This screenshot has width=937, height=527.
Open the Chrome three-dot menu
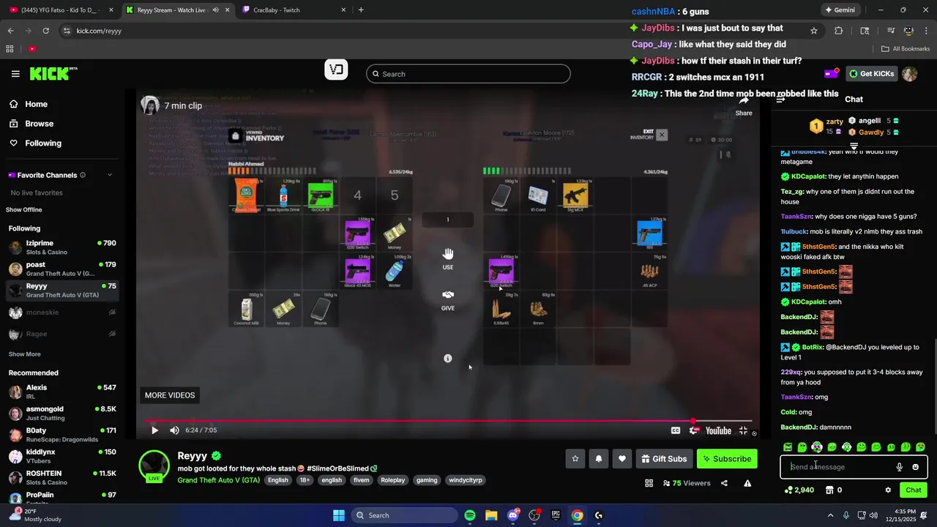pos(926,31)
